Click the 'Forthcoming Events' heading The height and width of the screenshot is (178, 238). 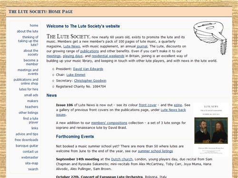[x=75, y=137]
